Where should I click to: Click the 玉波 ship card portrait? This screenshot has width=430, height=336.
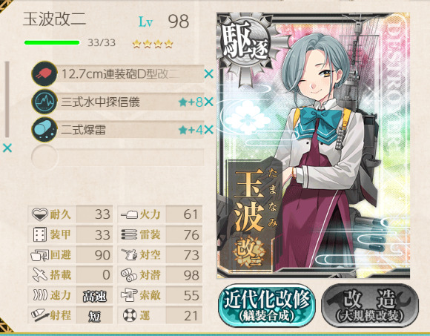314,145
